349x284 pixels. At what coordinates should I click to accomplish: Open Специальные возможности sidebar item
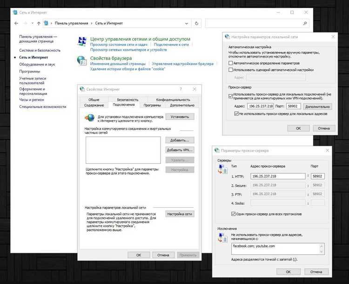coord(43,107)
